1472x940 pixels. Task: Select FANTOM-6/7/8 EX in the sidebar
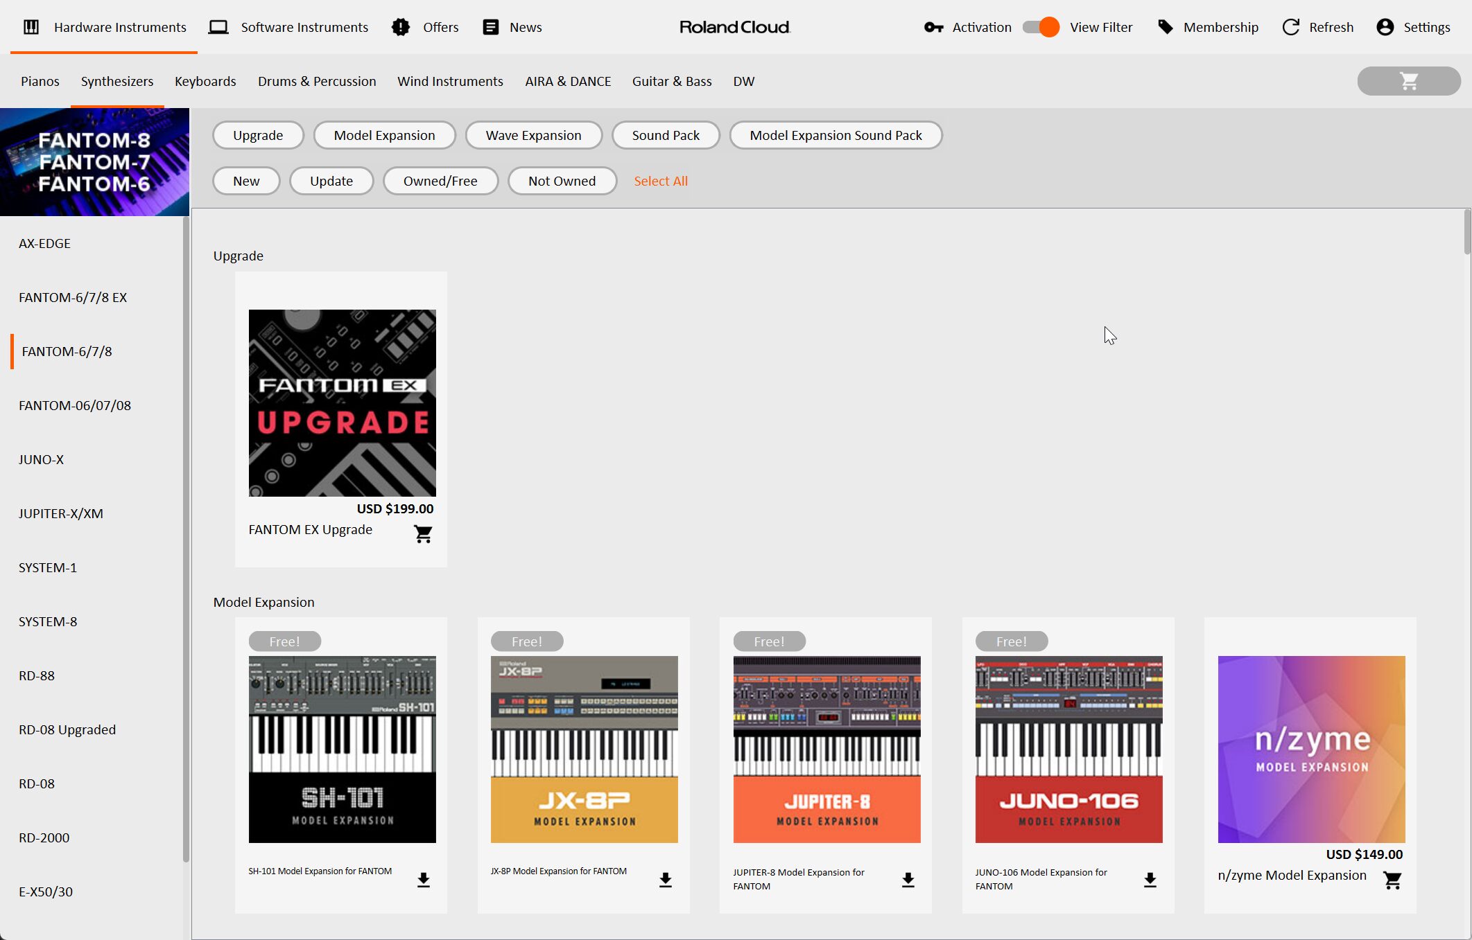(x=73, y=297)
